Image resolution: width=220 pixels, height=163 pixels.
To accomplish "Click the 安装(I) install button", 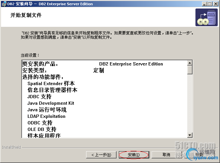I will 134,155.
